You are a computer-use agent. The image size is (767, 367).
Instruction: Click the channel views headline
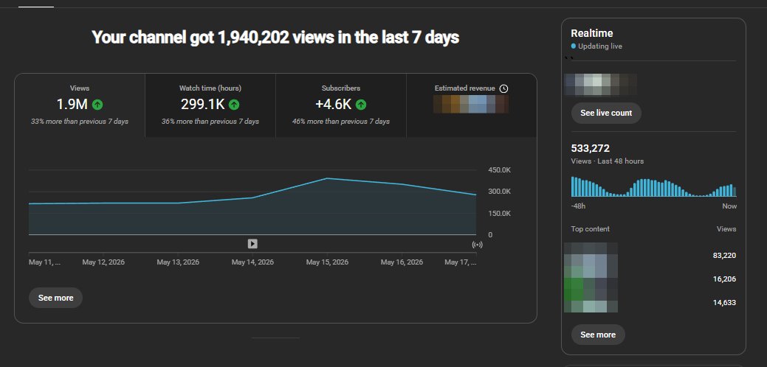[x=275, y=37]
